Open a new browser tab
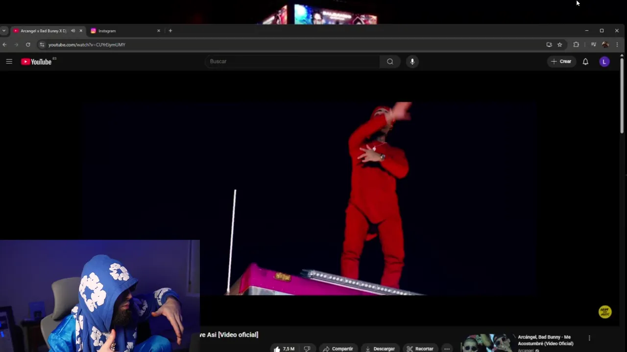Viewport: 627px width, 352px height. pos(170,31)
